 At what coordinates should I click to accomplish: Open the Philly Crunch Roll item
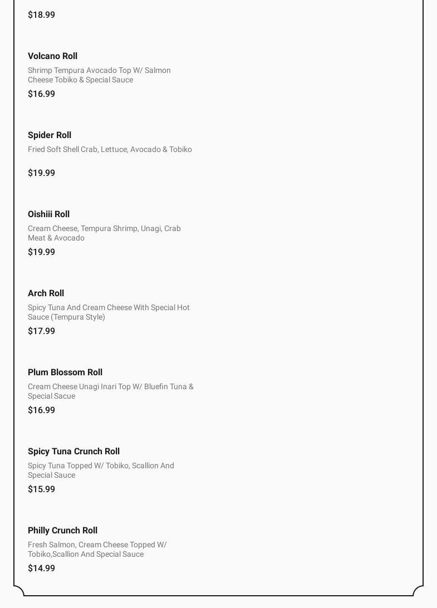click(62, 531)
